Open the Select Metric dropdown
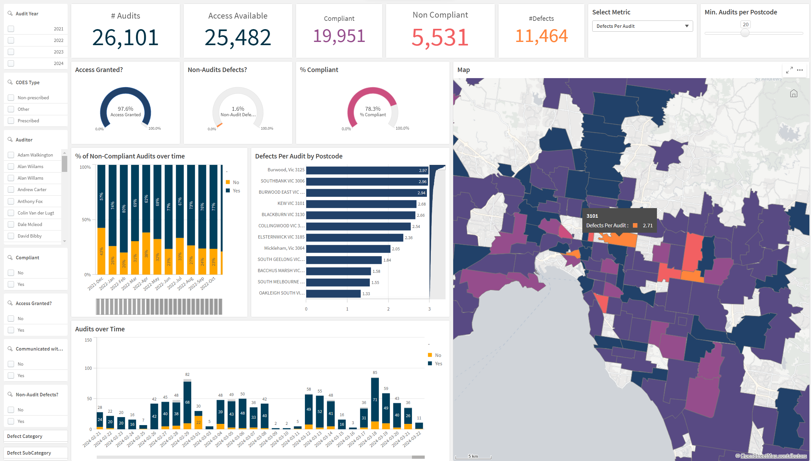 tap(642, 26)
